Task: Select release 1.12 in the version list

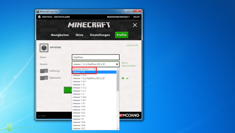Action: coord(94,85)
